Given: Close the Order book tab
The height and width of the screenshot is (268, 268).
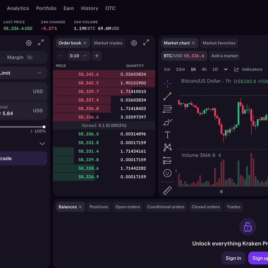Looking at the screenshot, I should tap(85, 43).
